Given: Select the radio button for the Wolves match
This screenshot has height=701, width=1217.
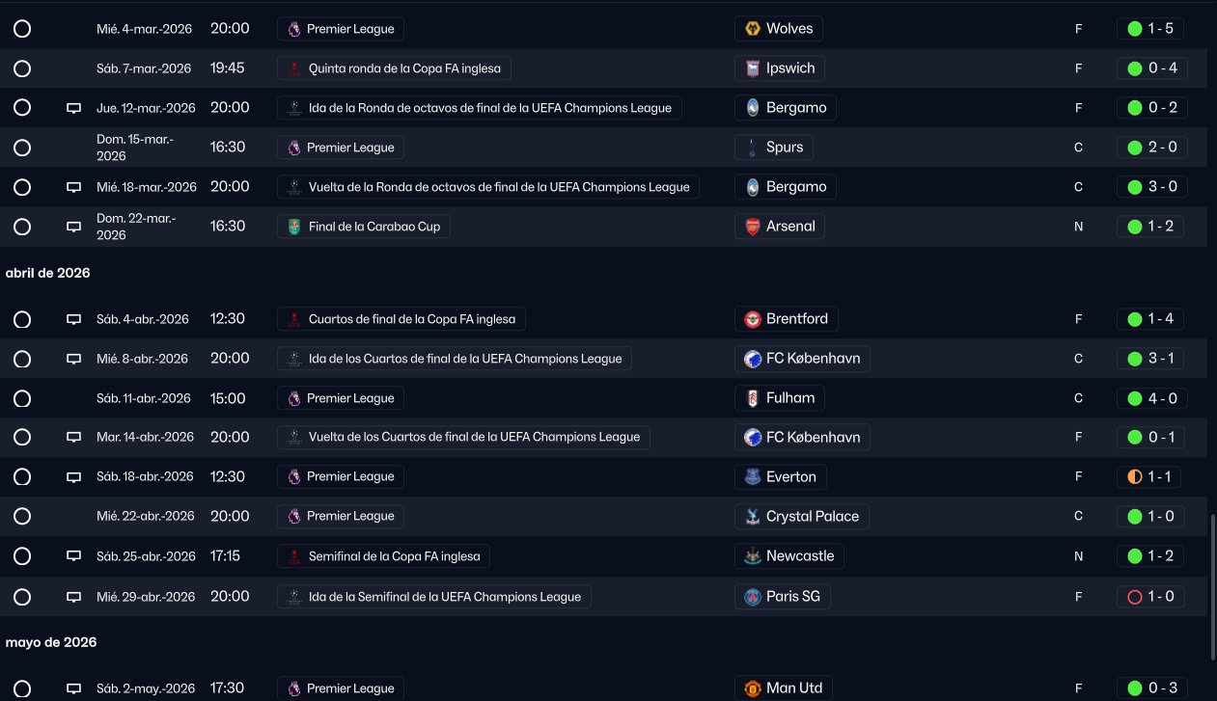Looking at the screenshot, I should pos(22,29).
